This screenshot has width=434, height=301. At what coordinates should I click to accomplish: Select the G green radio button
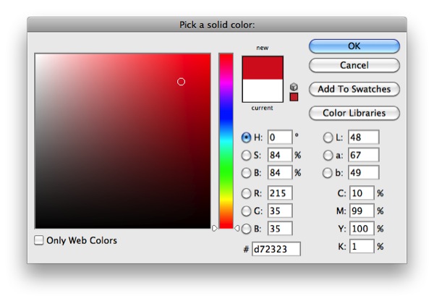point(246,211)
